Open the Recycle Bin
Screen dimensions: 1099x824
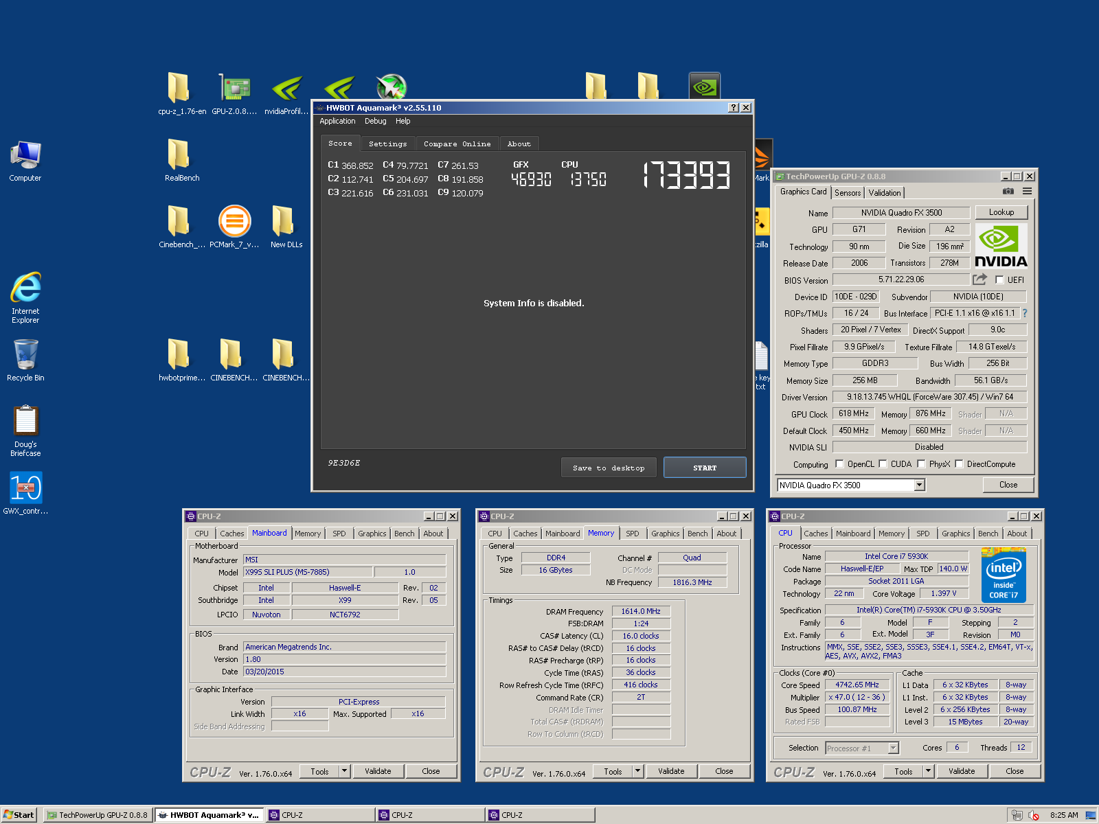point(25,360)
